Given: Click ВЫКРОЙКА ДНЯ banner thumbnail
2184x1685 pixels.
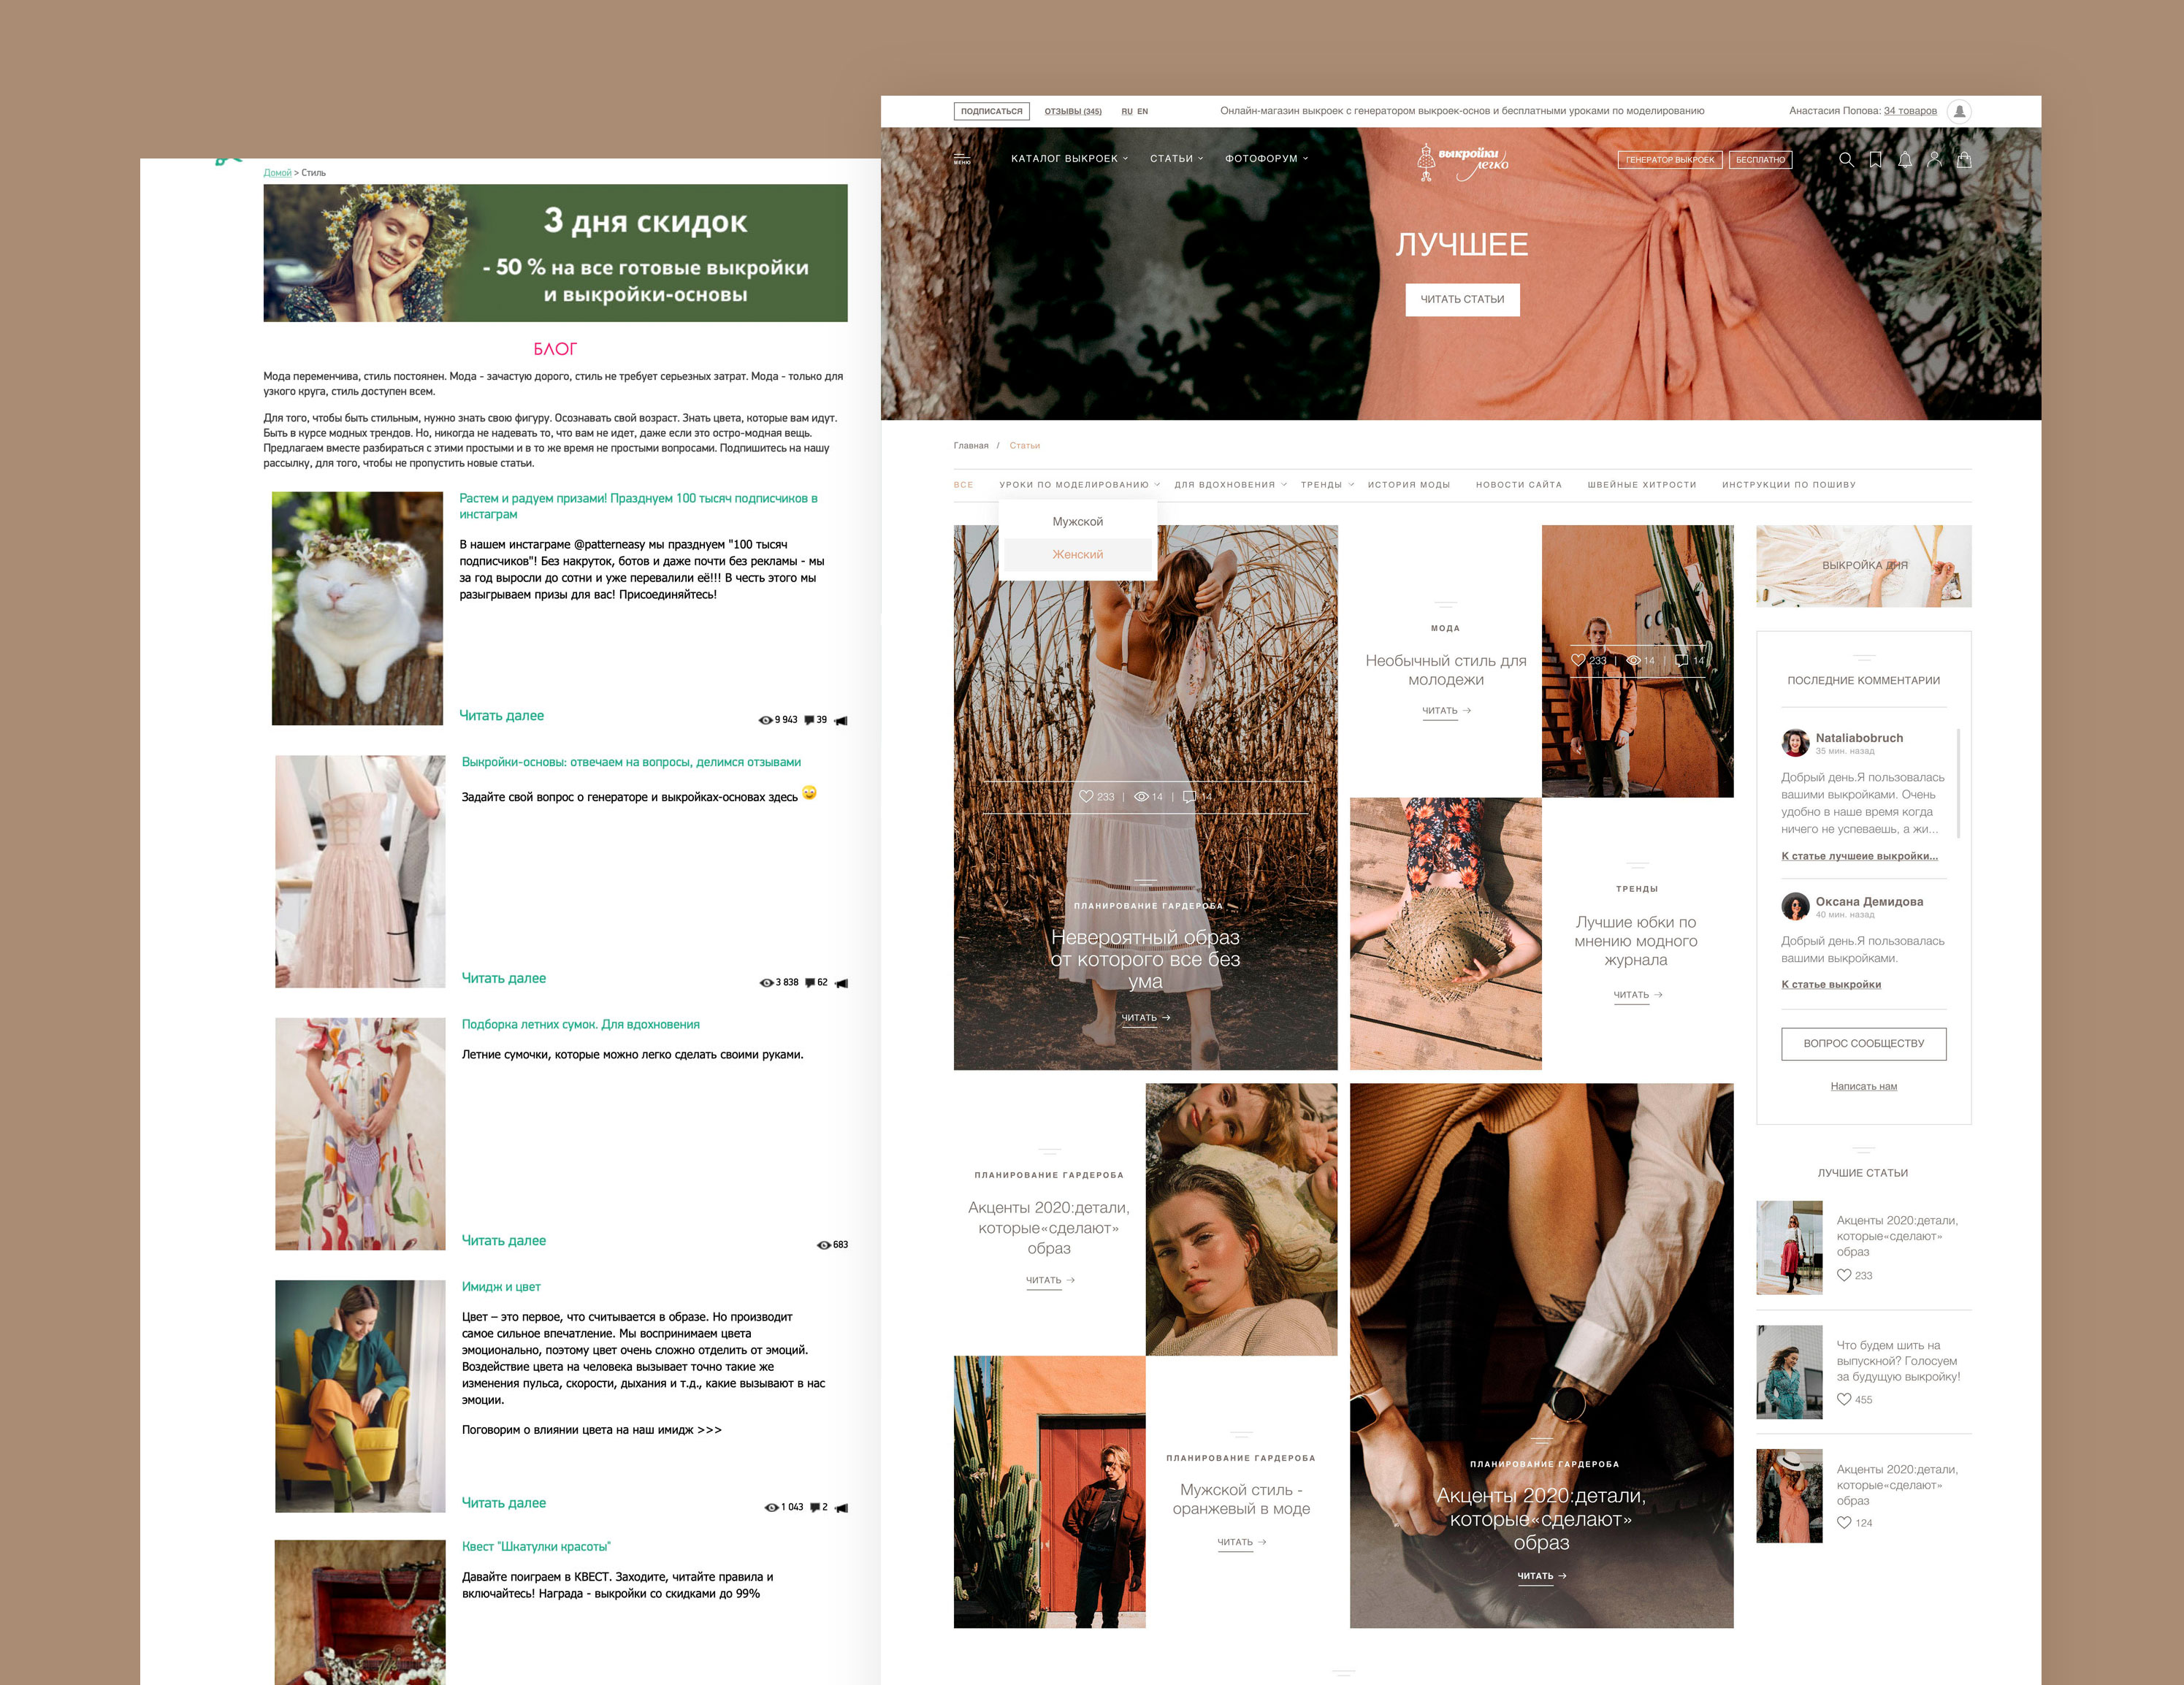Looking at the screenshot, I should 1863,566.
